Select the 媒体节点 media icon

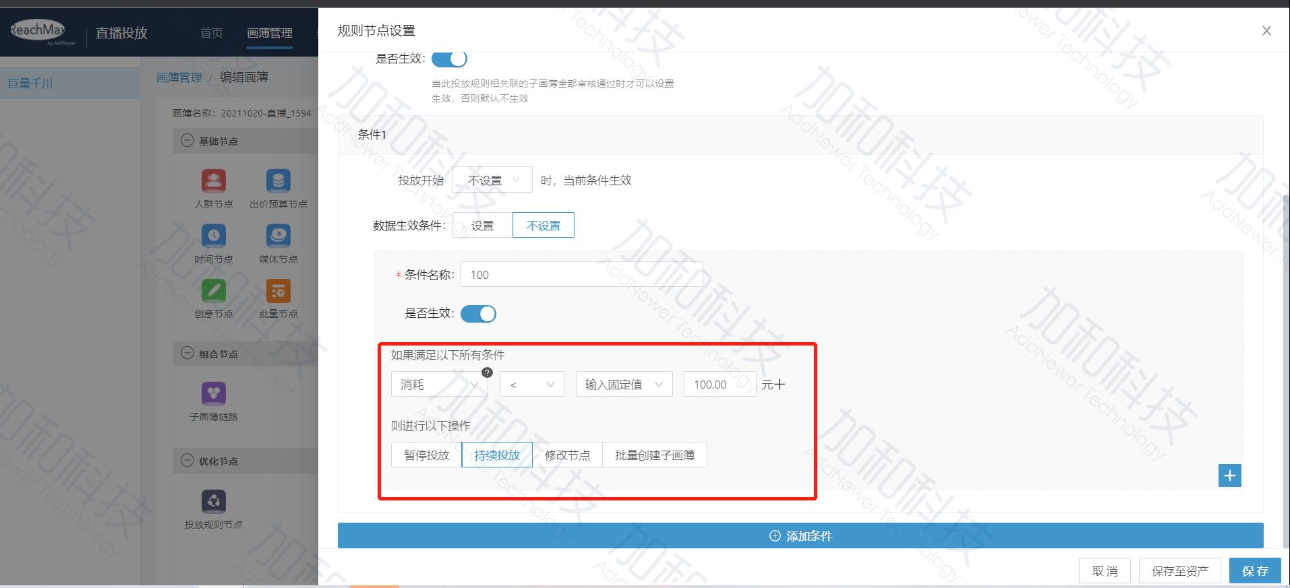tap(278, 236)
